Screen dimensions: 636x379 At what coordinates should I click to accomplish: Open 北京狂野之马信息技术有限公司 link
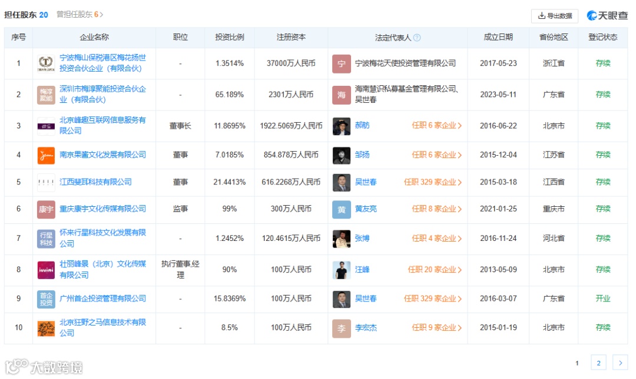coord(102,327)
